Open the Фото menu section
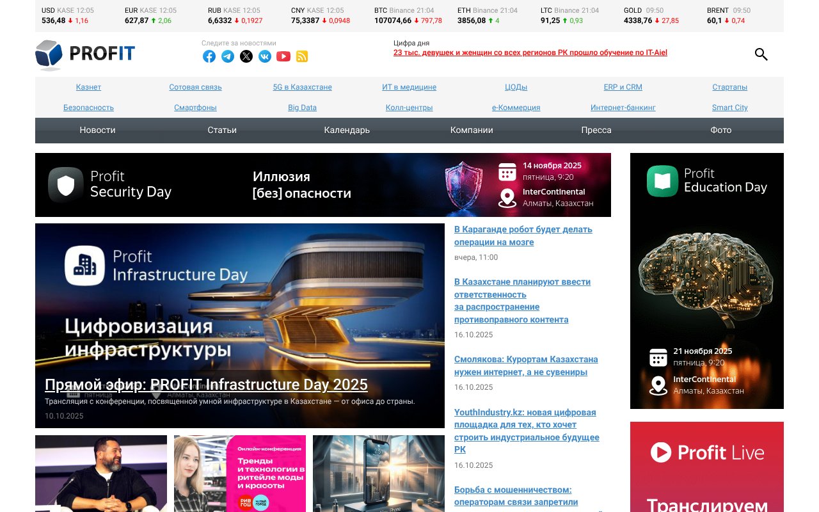Screen dimensions: 819x512 (x=720, y=130)
